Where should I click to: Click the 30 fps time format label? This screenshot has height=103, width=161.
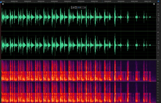pos(3,1)
